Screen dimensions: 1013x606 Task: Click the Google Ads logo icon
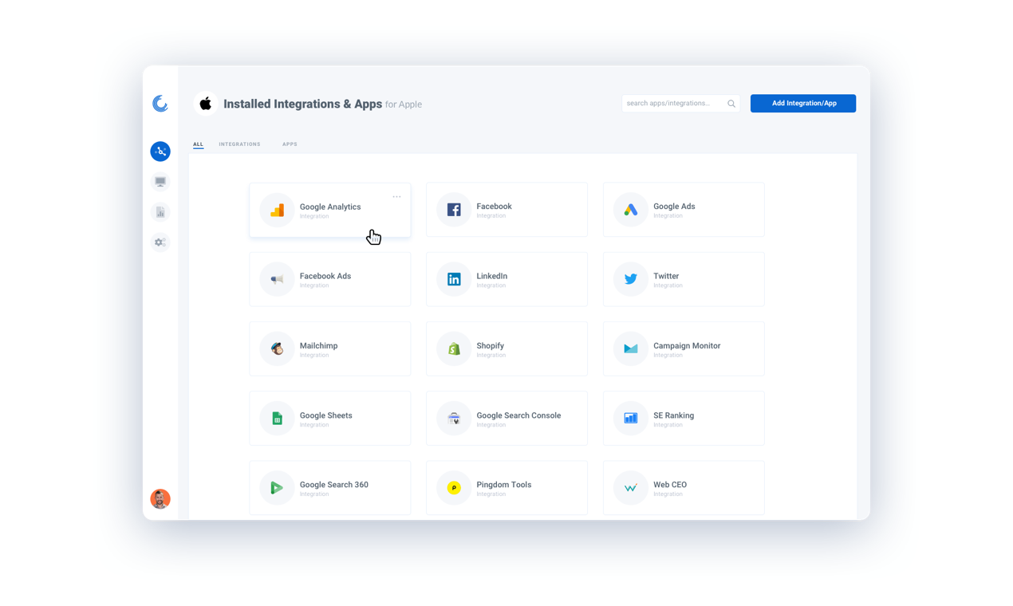(631, 210)
